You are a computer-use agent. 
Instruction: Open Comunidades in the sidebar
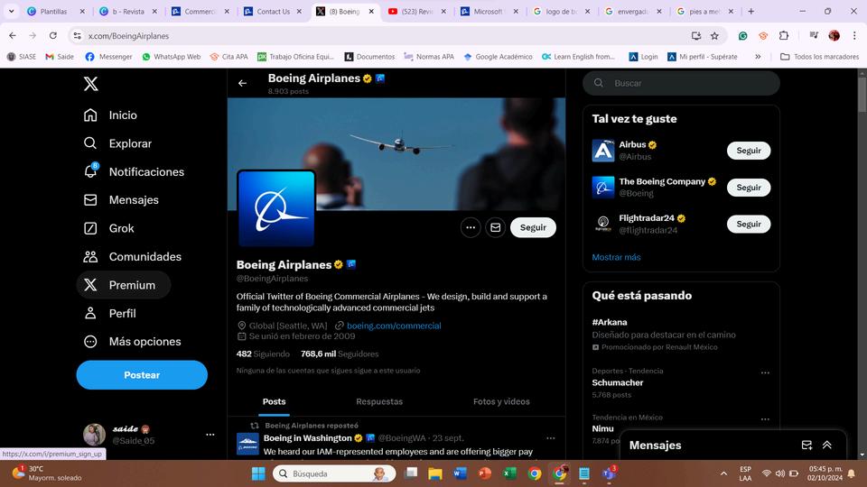[132, 257]
